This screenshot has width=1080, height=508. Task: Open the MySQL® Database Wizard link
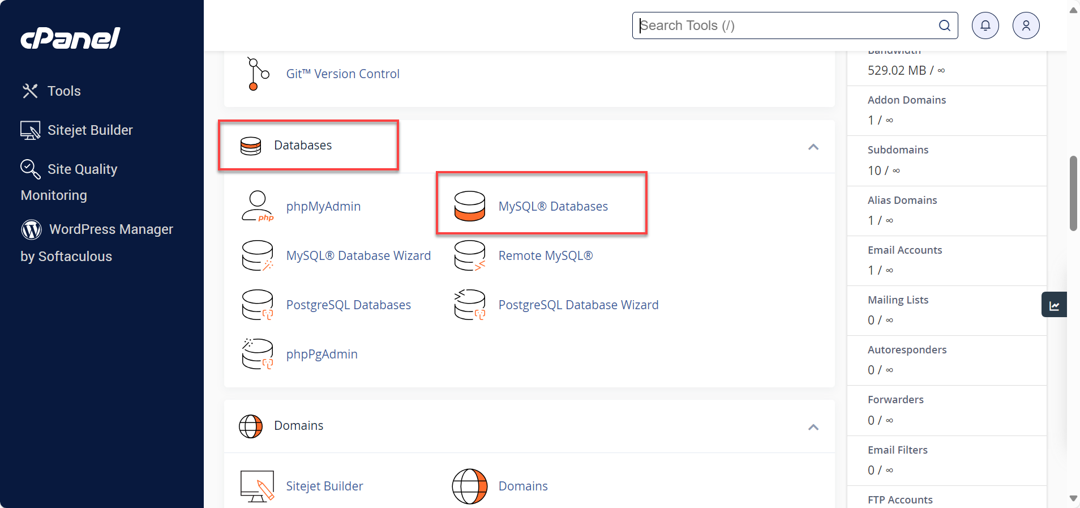tap(358, 255)
